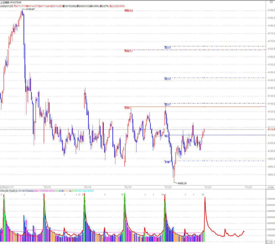Click the 01/19 date on time axis

(128, 187)
